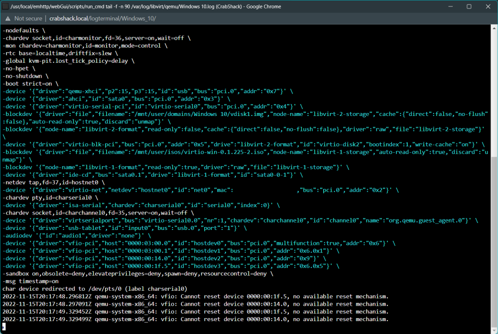498x334 pixels.
Task: Click the "Not secure" label
Action: click(28, 19)
